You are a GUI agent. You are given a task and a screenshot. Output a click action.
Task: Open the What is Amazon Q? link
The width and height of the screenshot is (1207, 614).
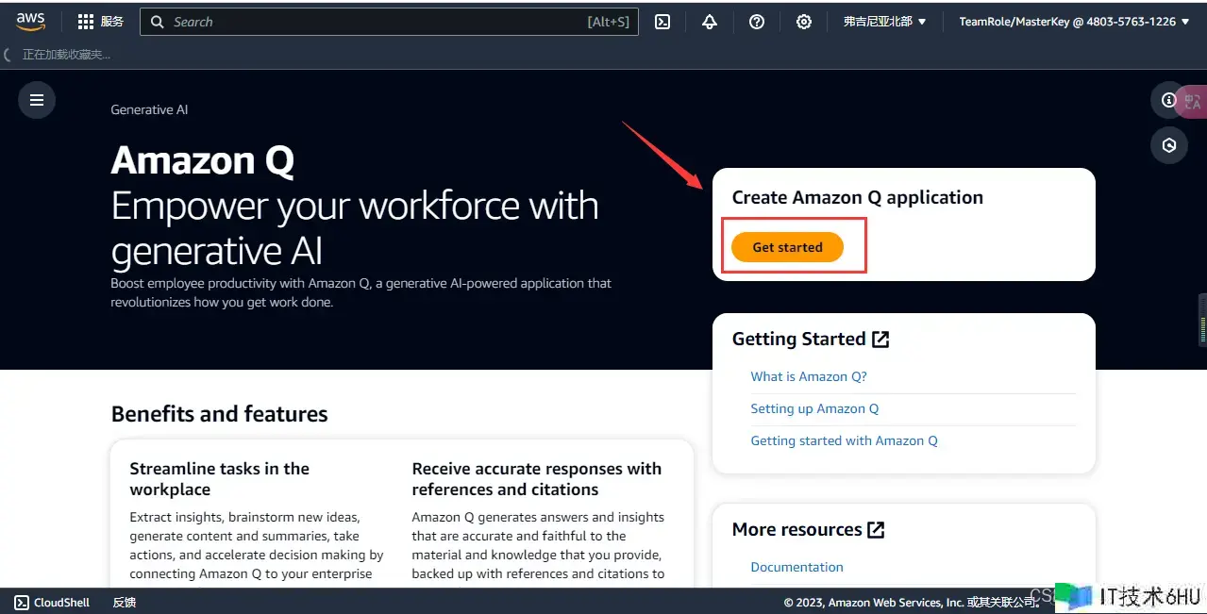coord(809,376)
